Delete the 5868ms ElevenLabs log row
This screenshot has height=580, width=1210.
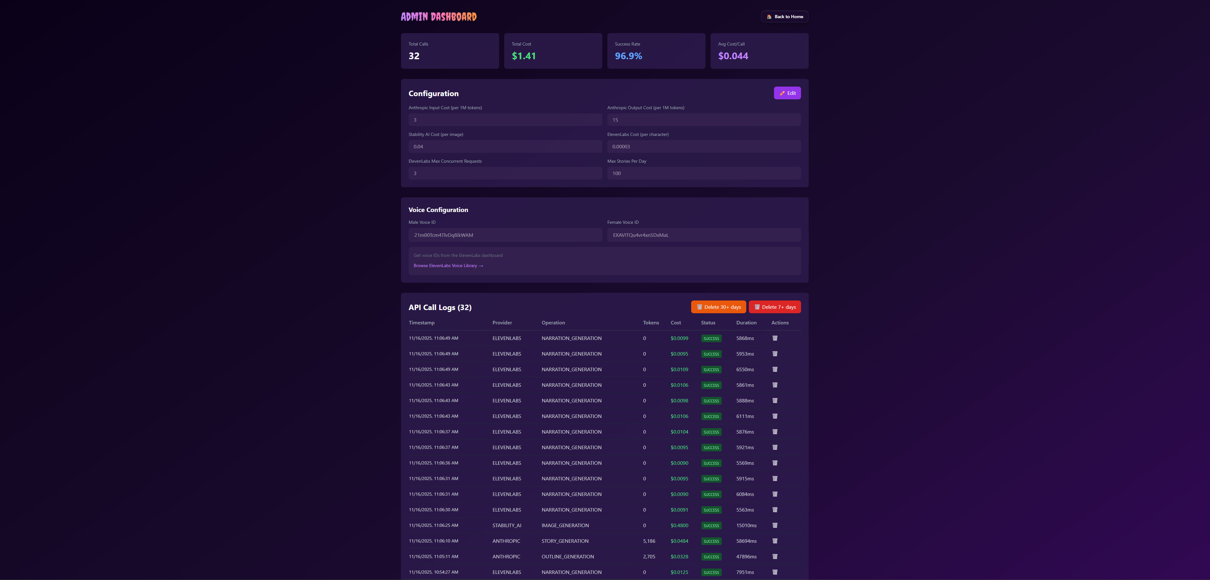tap(775, 338)
